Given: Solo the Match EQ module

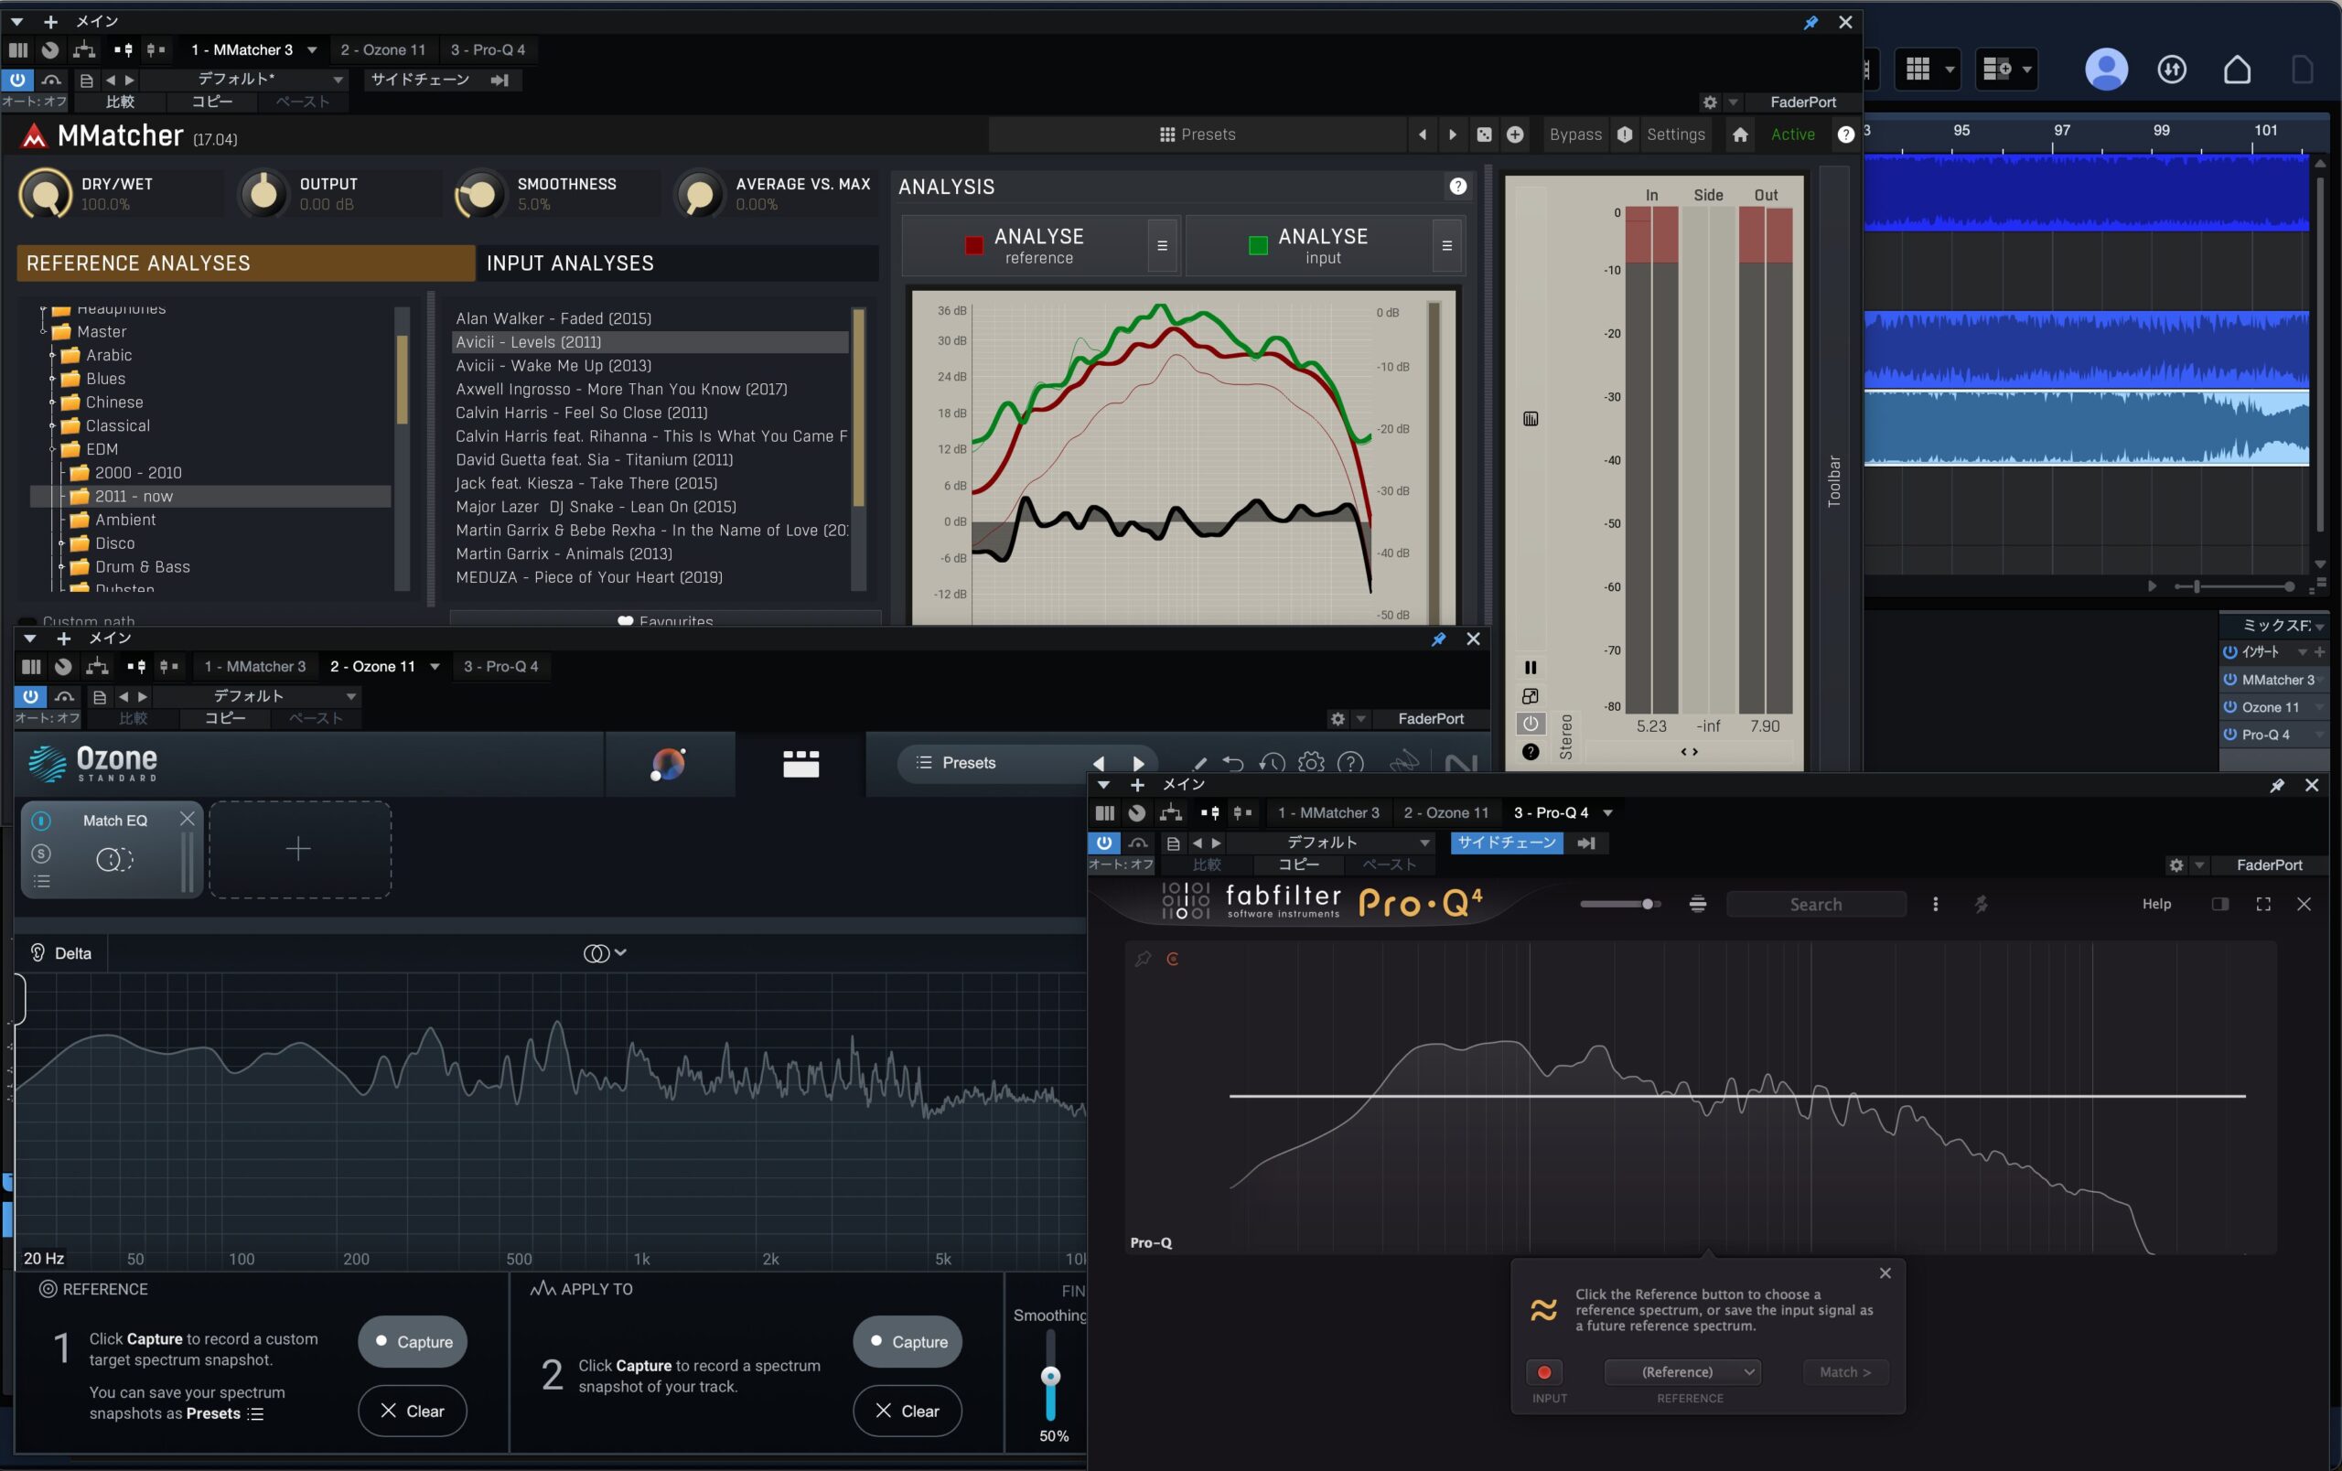Looking at the screenshot, I should click(x=41, y=854).
